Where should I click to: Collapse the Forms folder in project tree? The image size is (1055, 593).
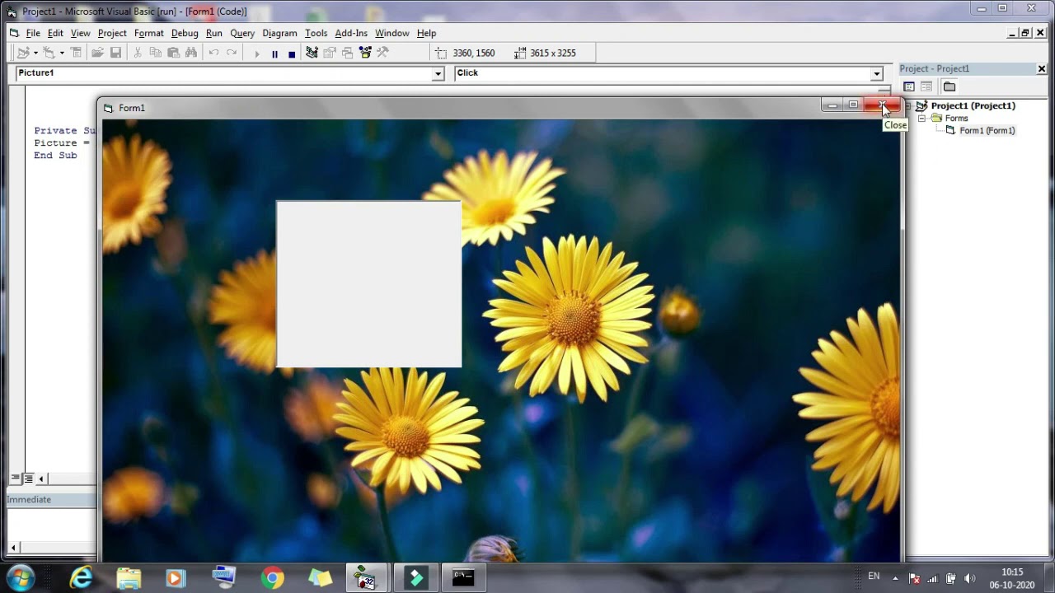click(x=922, y=119)
